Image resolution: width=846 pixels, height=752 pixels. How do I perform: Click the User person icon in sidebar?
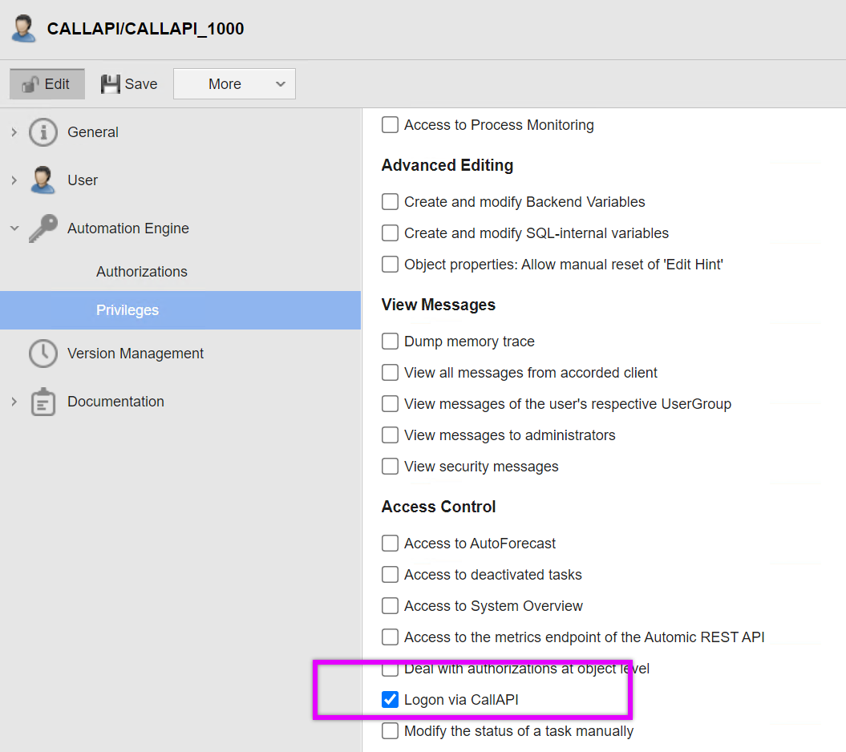point(42,180)
